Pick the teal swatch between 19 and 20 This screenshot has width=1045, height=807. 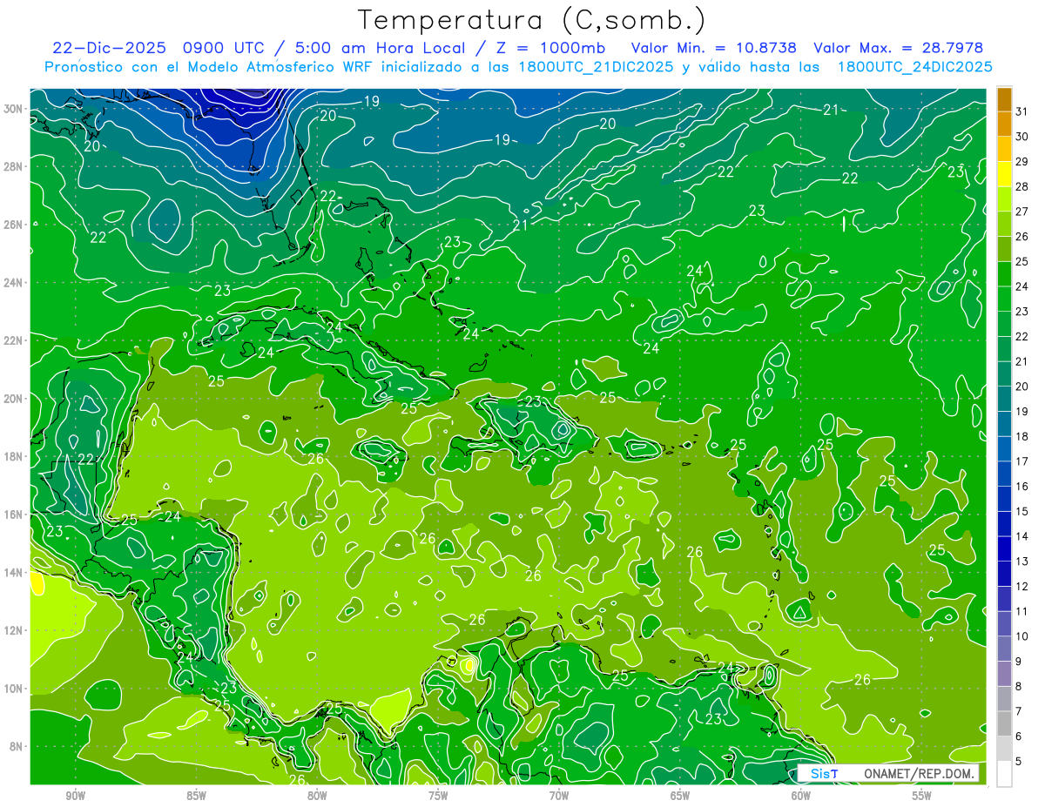(1005, 399)
